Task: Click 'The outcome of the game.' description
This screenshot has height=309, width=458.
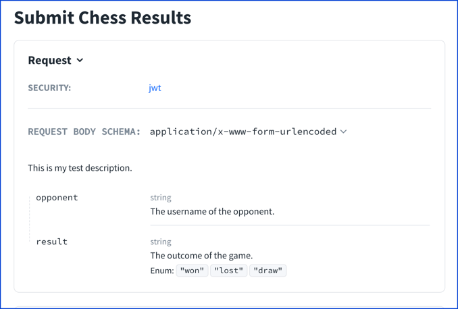Action: 201,256
